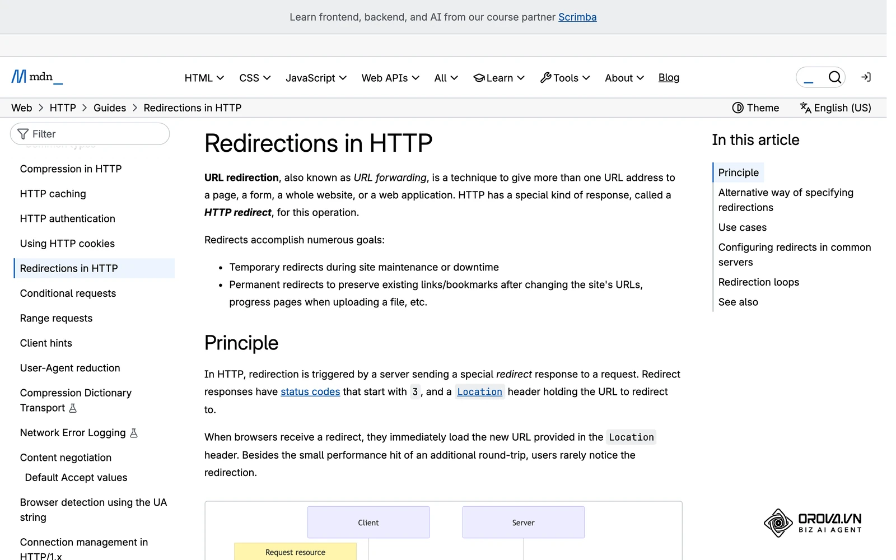Screen dimensions: 896x560
Task: Visit the Scrimba partner link
Action: tap(577, 17)
